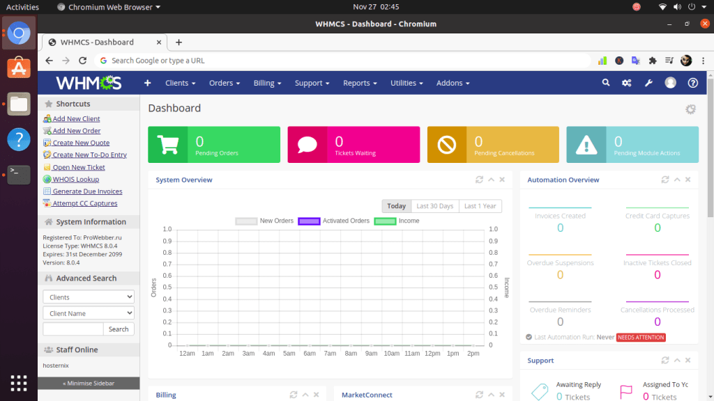Open the Reports menu

coord(360,83)
